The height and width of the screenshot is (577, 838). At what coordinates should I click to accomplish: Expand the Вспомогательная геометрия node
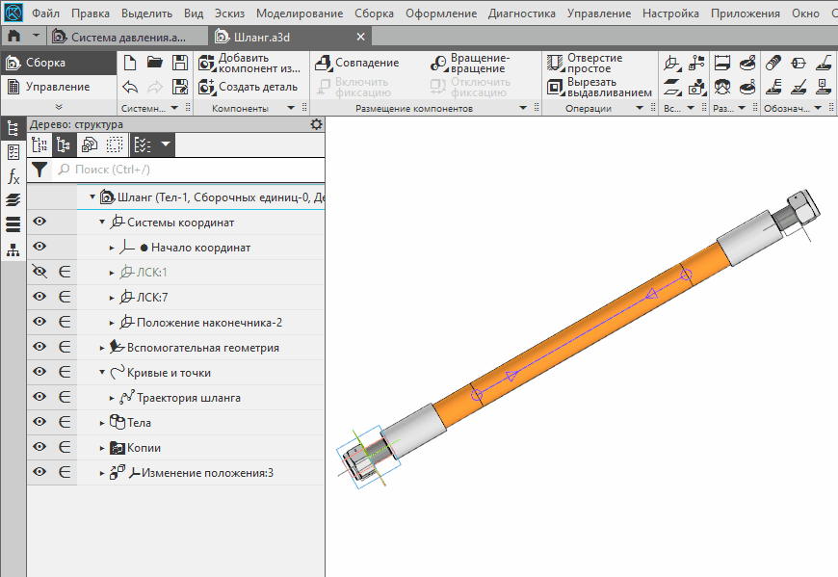point(104,348)
